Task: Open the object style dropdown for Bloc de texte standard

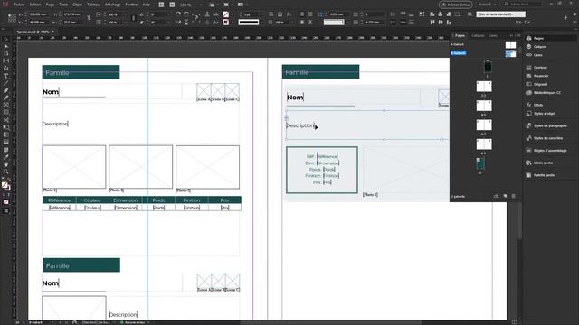Action: coord(528,14)
